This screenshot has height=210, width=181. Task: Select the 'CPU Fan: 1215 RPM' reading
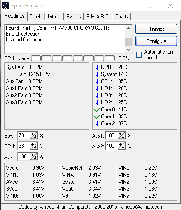pos(28,74)
